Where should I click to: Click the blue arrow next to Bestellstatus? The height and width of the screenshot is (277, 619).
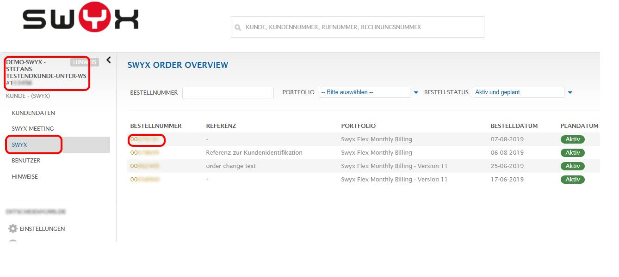pos(570,93)
